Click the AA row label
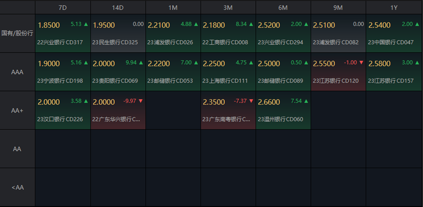423x207 pixels. tap(17, 149)
